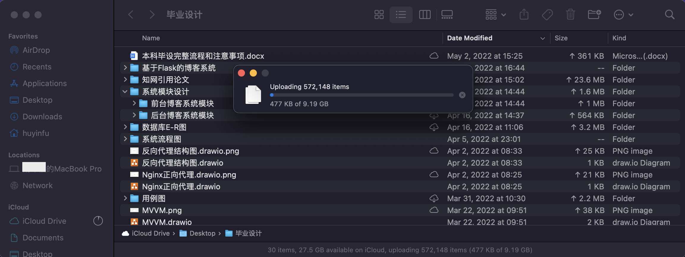Open the More actions ellipsis menu
685x257 pixels.
click(x=623, y=15)
